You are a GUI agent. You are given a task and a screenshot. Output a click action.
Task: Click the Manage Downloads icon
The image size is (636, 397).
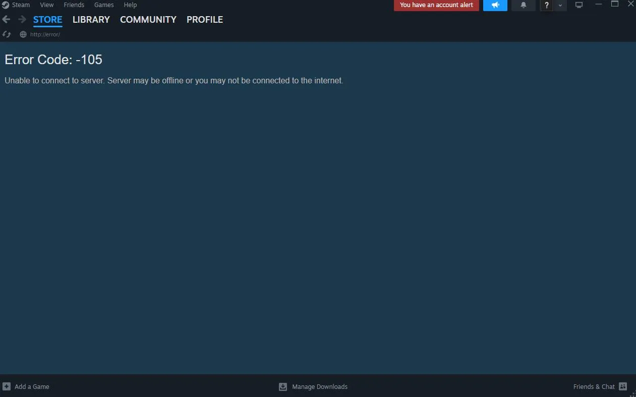point(283,386)
